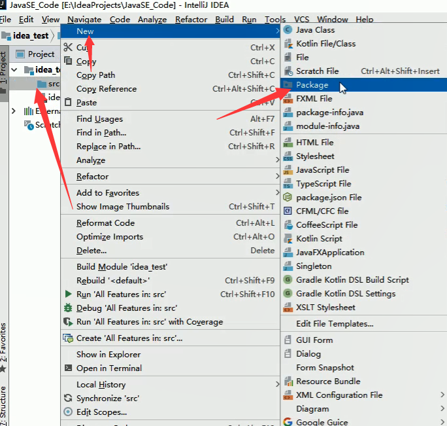Open the 1: Project tool window tab

[3, 73]
